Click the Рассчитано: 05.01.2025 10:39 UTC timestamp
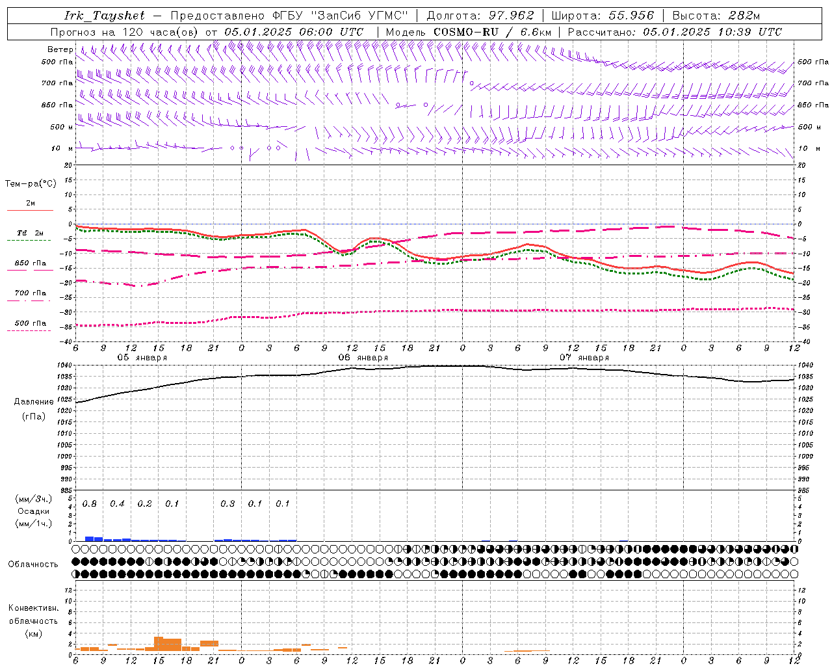The image size is (832, 666). click(675, 32)
